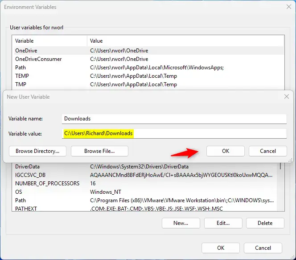Click C:\Windows\System32\Drivers\DriverData value
Screen dimensions: 296x260
[x=139, y=167]
